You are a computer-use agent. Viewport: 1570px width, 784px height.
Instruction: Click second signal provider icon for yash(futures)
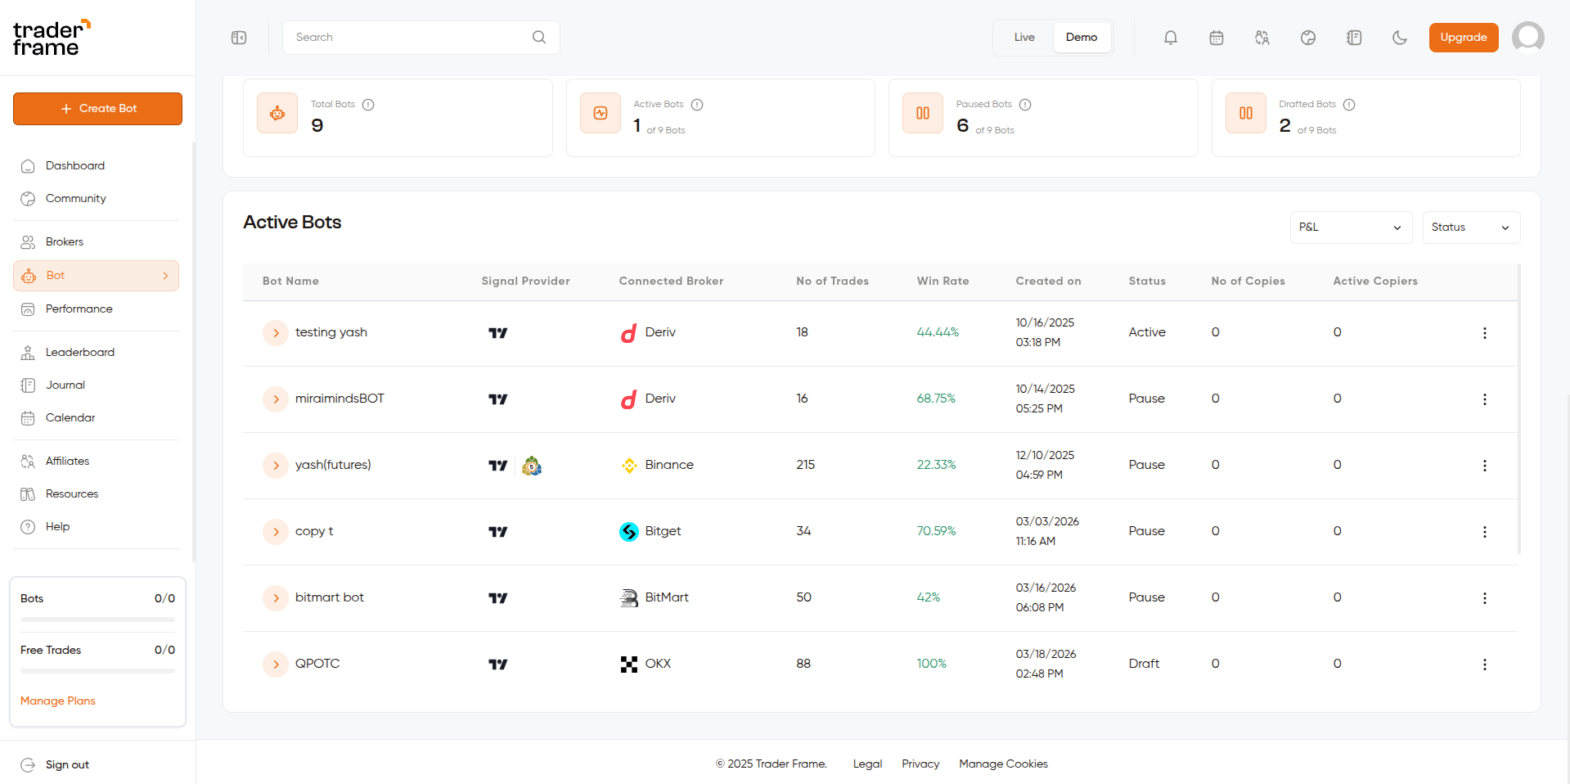pyautogui.click(x=532, y=466)
